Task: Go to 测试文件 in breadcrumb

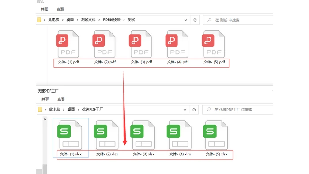Action: click(88, 20)
